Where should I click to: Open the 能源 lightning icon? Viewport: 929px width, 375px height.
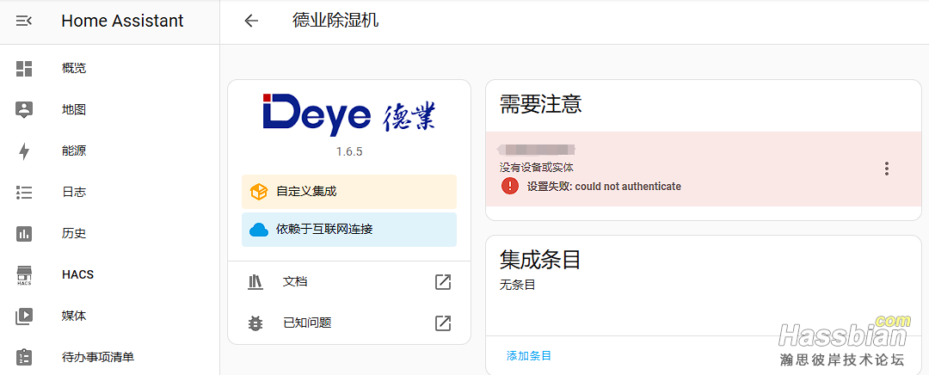click(x=24, y=151)
